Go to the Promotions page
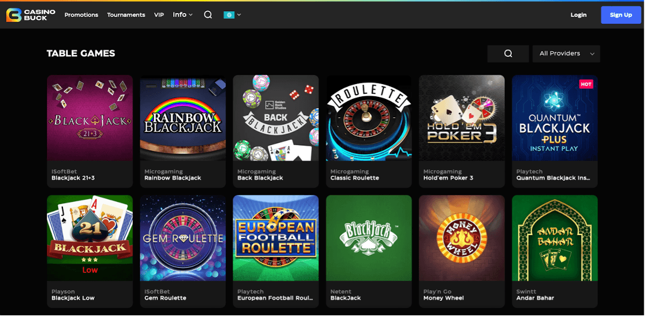Image resolution: width=645 pixels, height=317 pixels. [x=81, y=15]
